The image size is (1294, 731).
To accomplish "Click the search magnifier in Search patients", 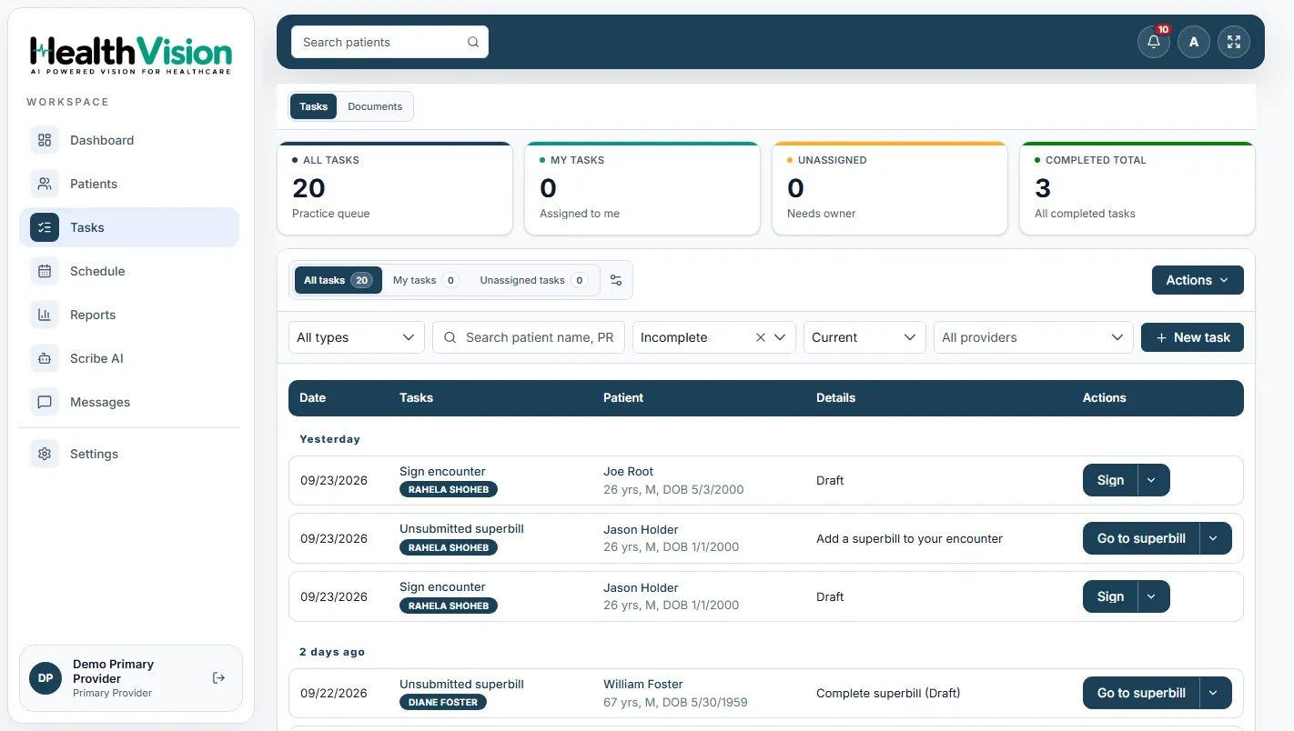I will click(x=473, y=42).
